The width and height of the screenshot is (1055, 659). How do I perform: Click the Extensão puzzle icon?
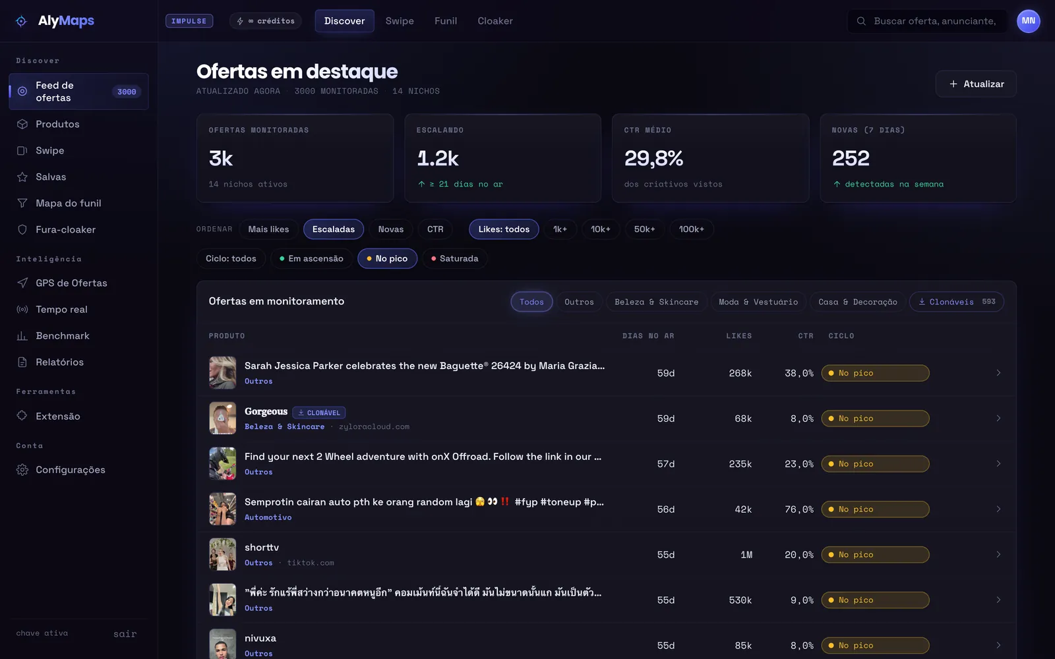[x=22, y=416]
